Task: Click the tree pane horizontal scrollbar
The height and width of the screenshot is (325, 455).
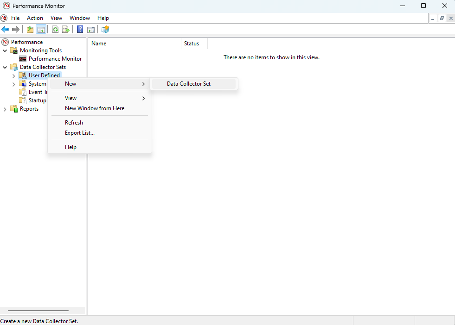Action: (38, 311)
